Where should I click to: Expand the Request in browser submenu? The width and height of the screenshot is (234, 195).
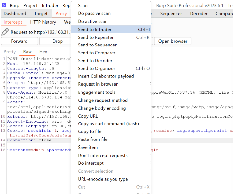(x=111, y=84)
